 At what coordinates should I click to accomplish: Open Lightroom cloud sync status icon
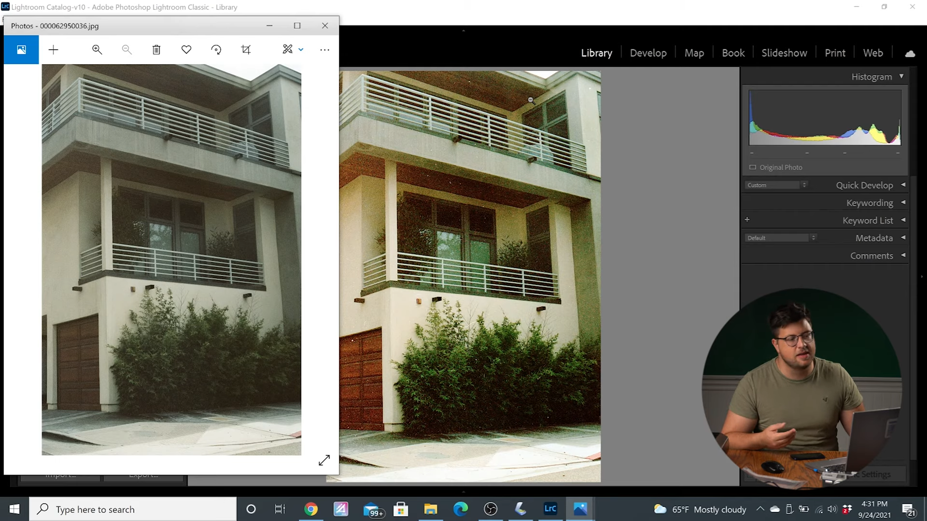pyautogui.click(x=910, y=54)
